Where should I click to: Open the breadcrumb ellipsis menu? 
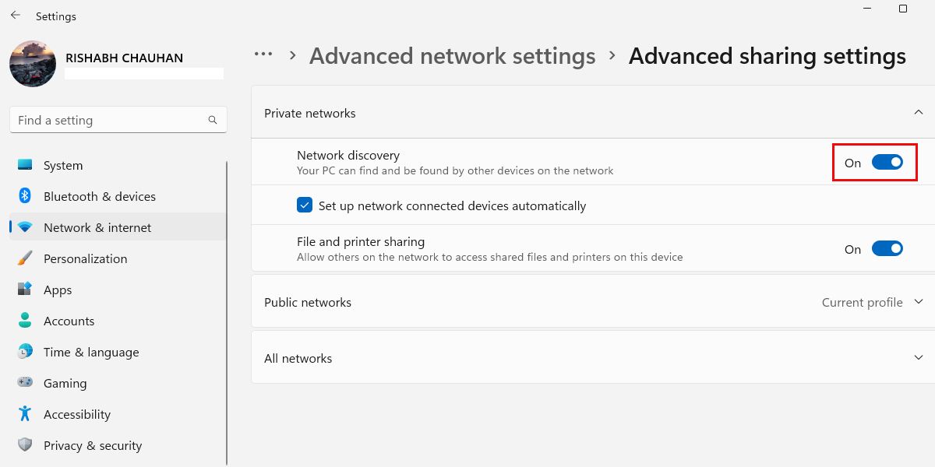pyautogui.click(x=263, y=54)
